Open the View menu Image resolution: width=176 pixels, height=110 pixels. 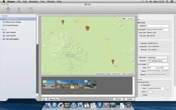[x=43, y=1]
